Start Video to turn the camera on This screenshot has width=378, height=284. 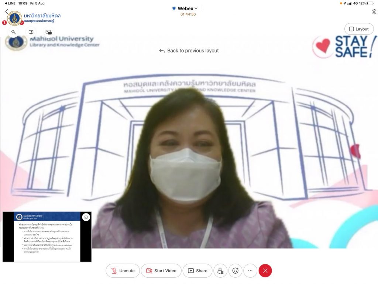(161, 271)
